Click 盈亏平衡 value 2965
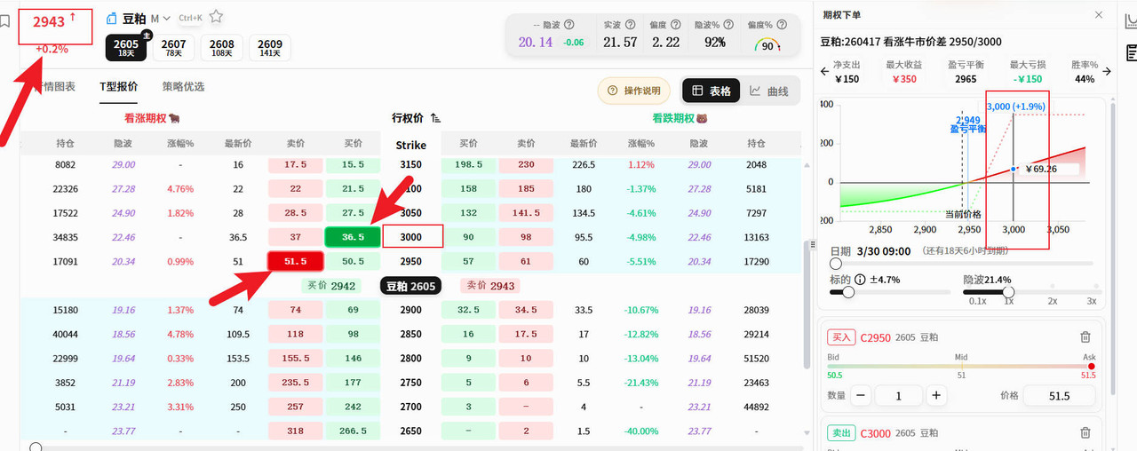Viewport: 1137px width, 451px height. click(966, 79)
